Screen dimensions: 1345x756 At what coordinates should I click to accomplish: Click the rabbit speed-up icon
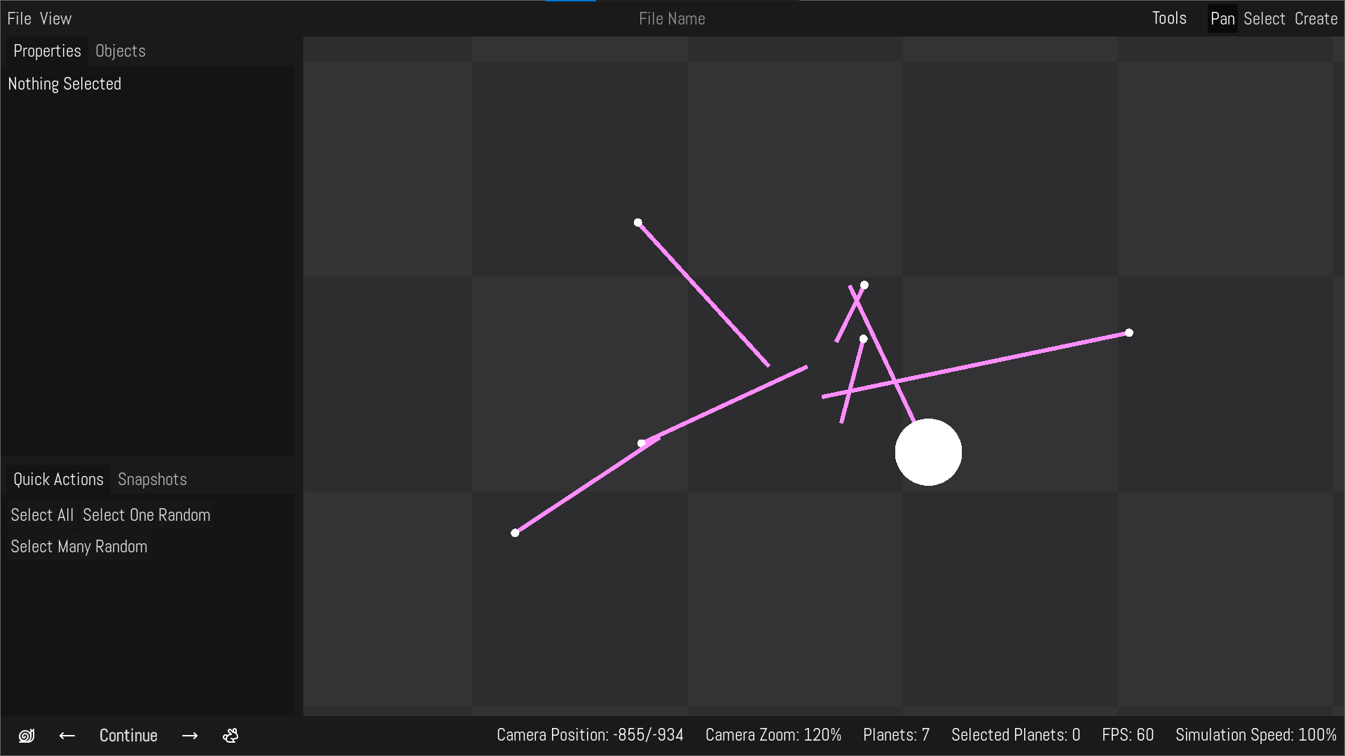pos(230,736)
